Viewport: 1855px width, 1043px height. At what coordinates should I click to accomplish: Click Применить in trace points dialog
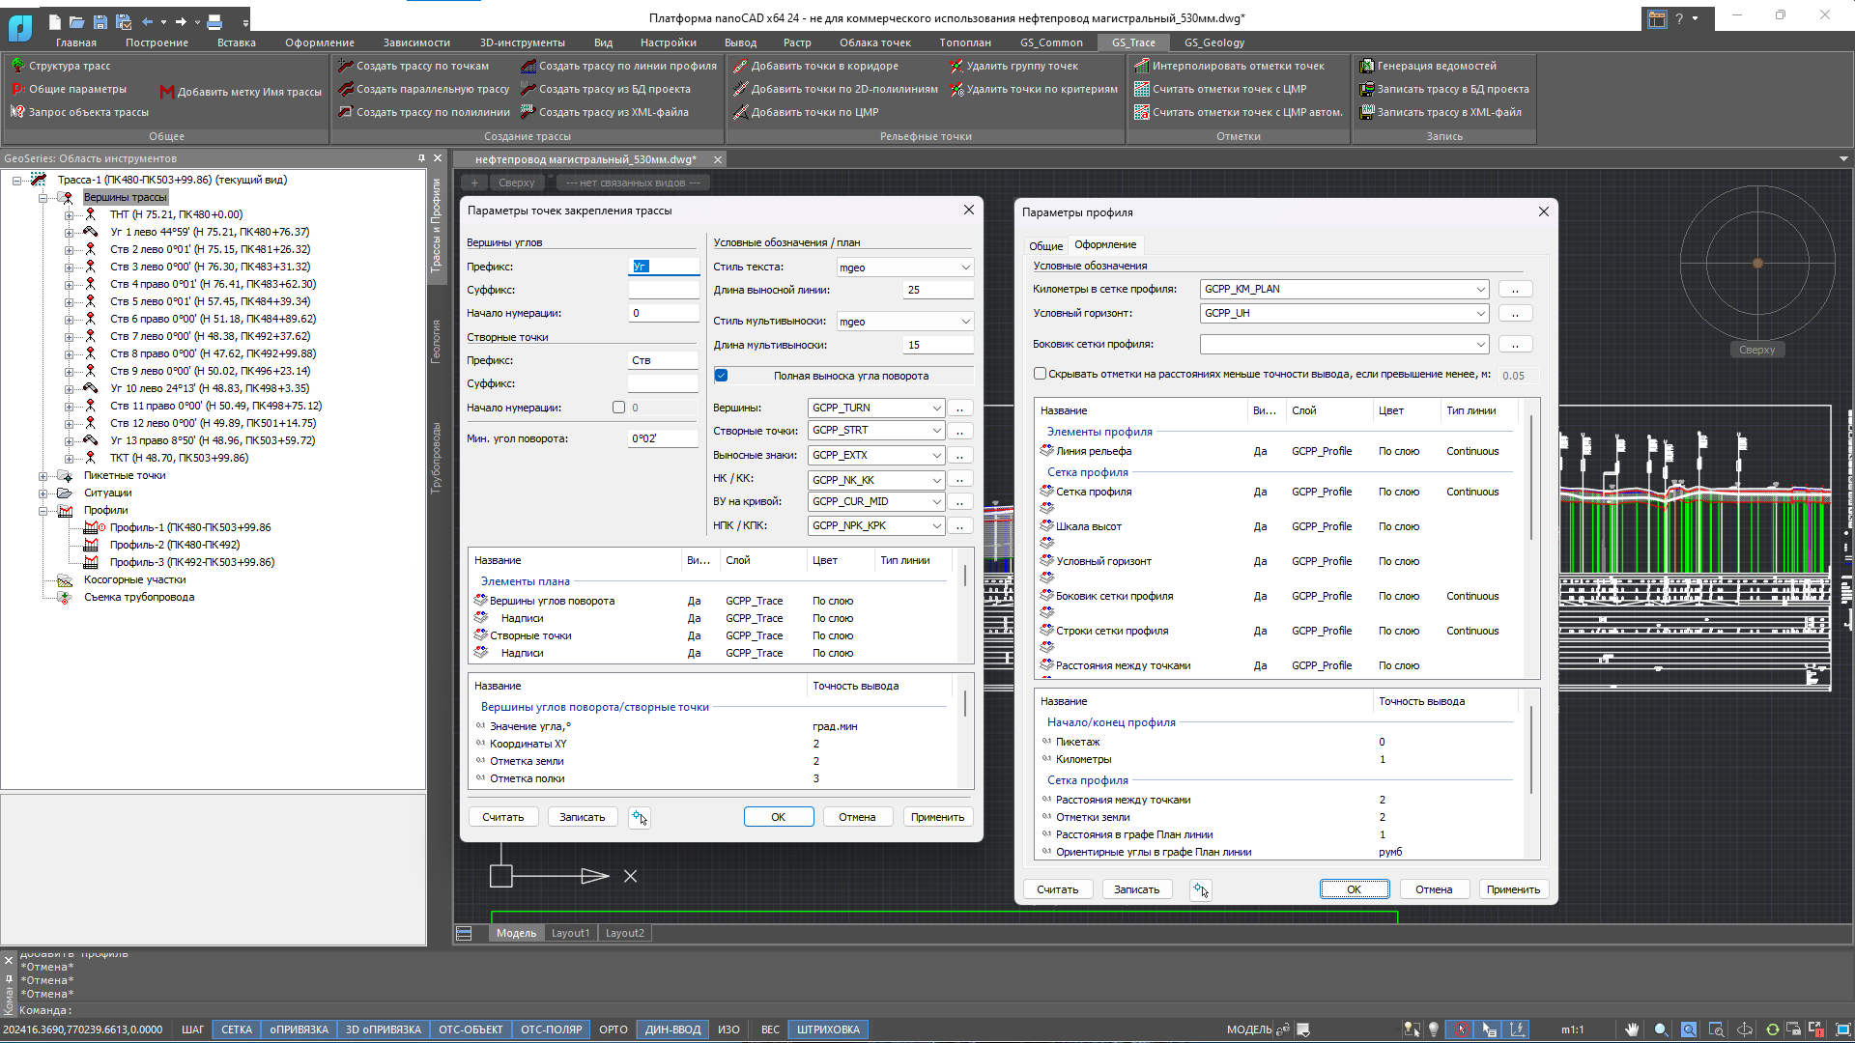(937, 817)
